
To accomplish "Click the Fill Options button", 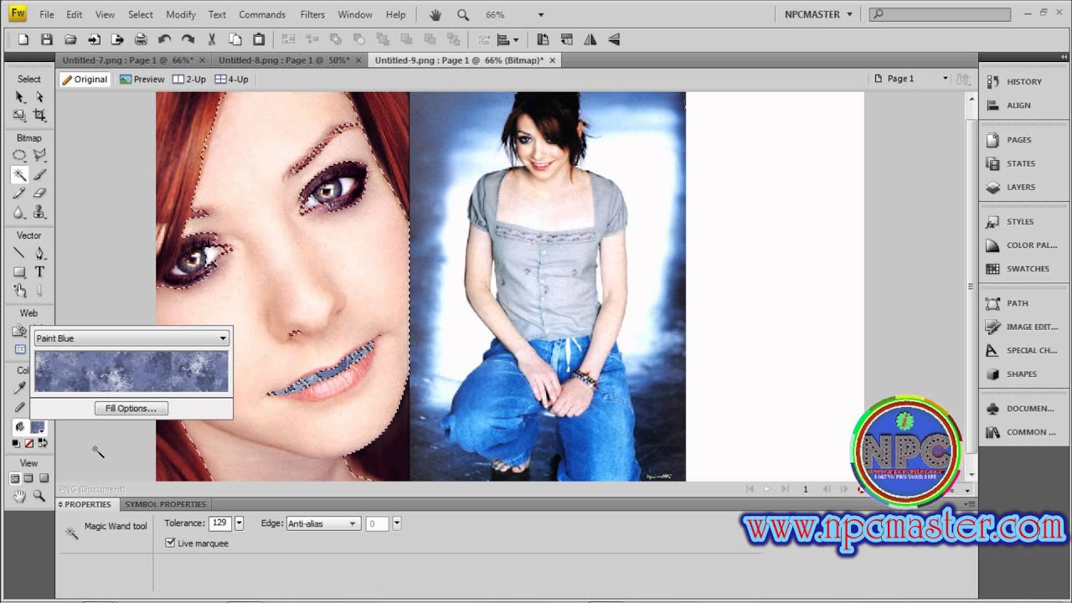I will [x=131, y=409].
